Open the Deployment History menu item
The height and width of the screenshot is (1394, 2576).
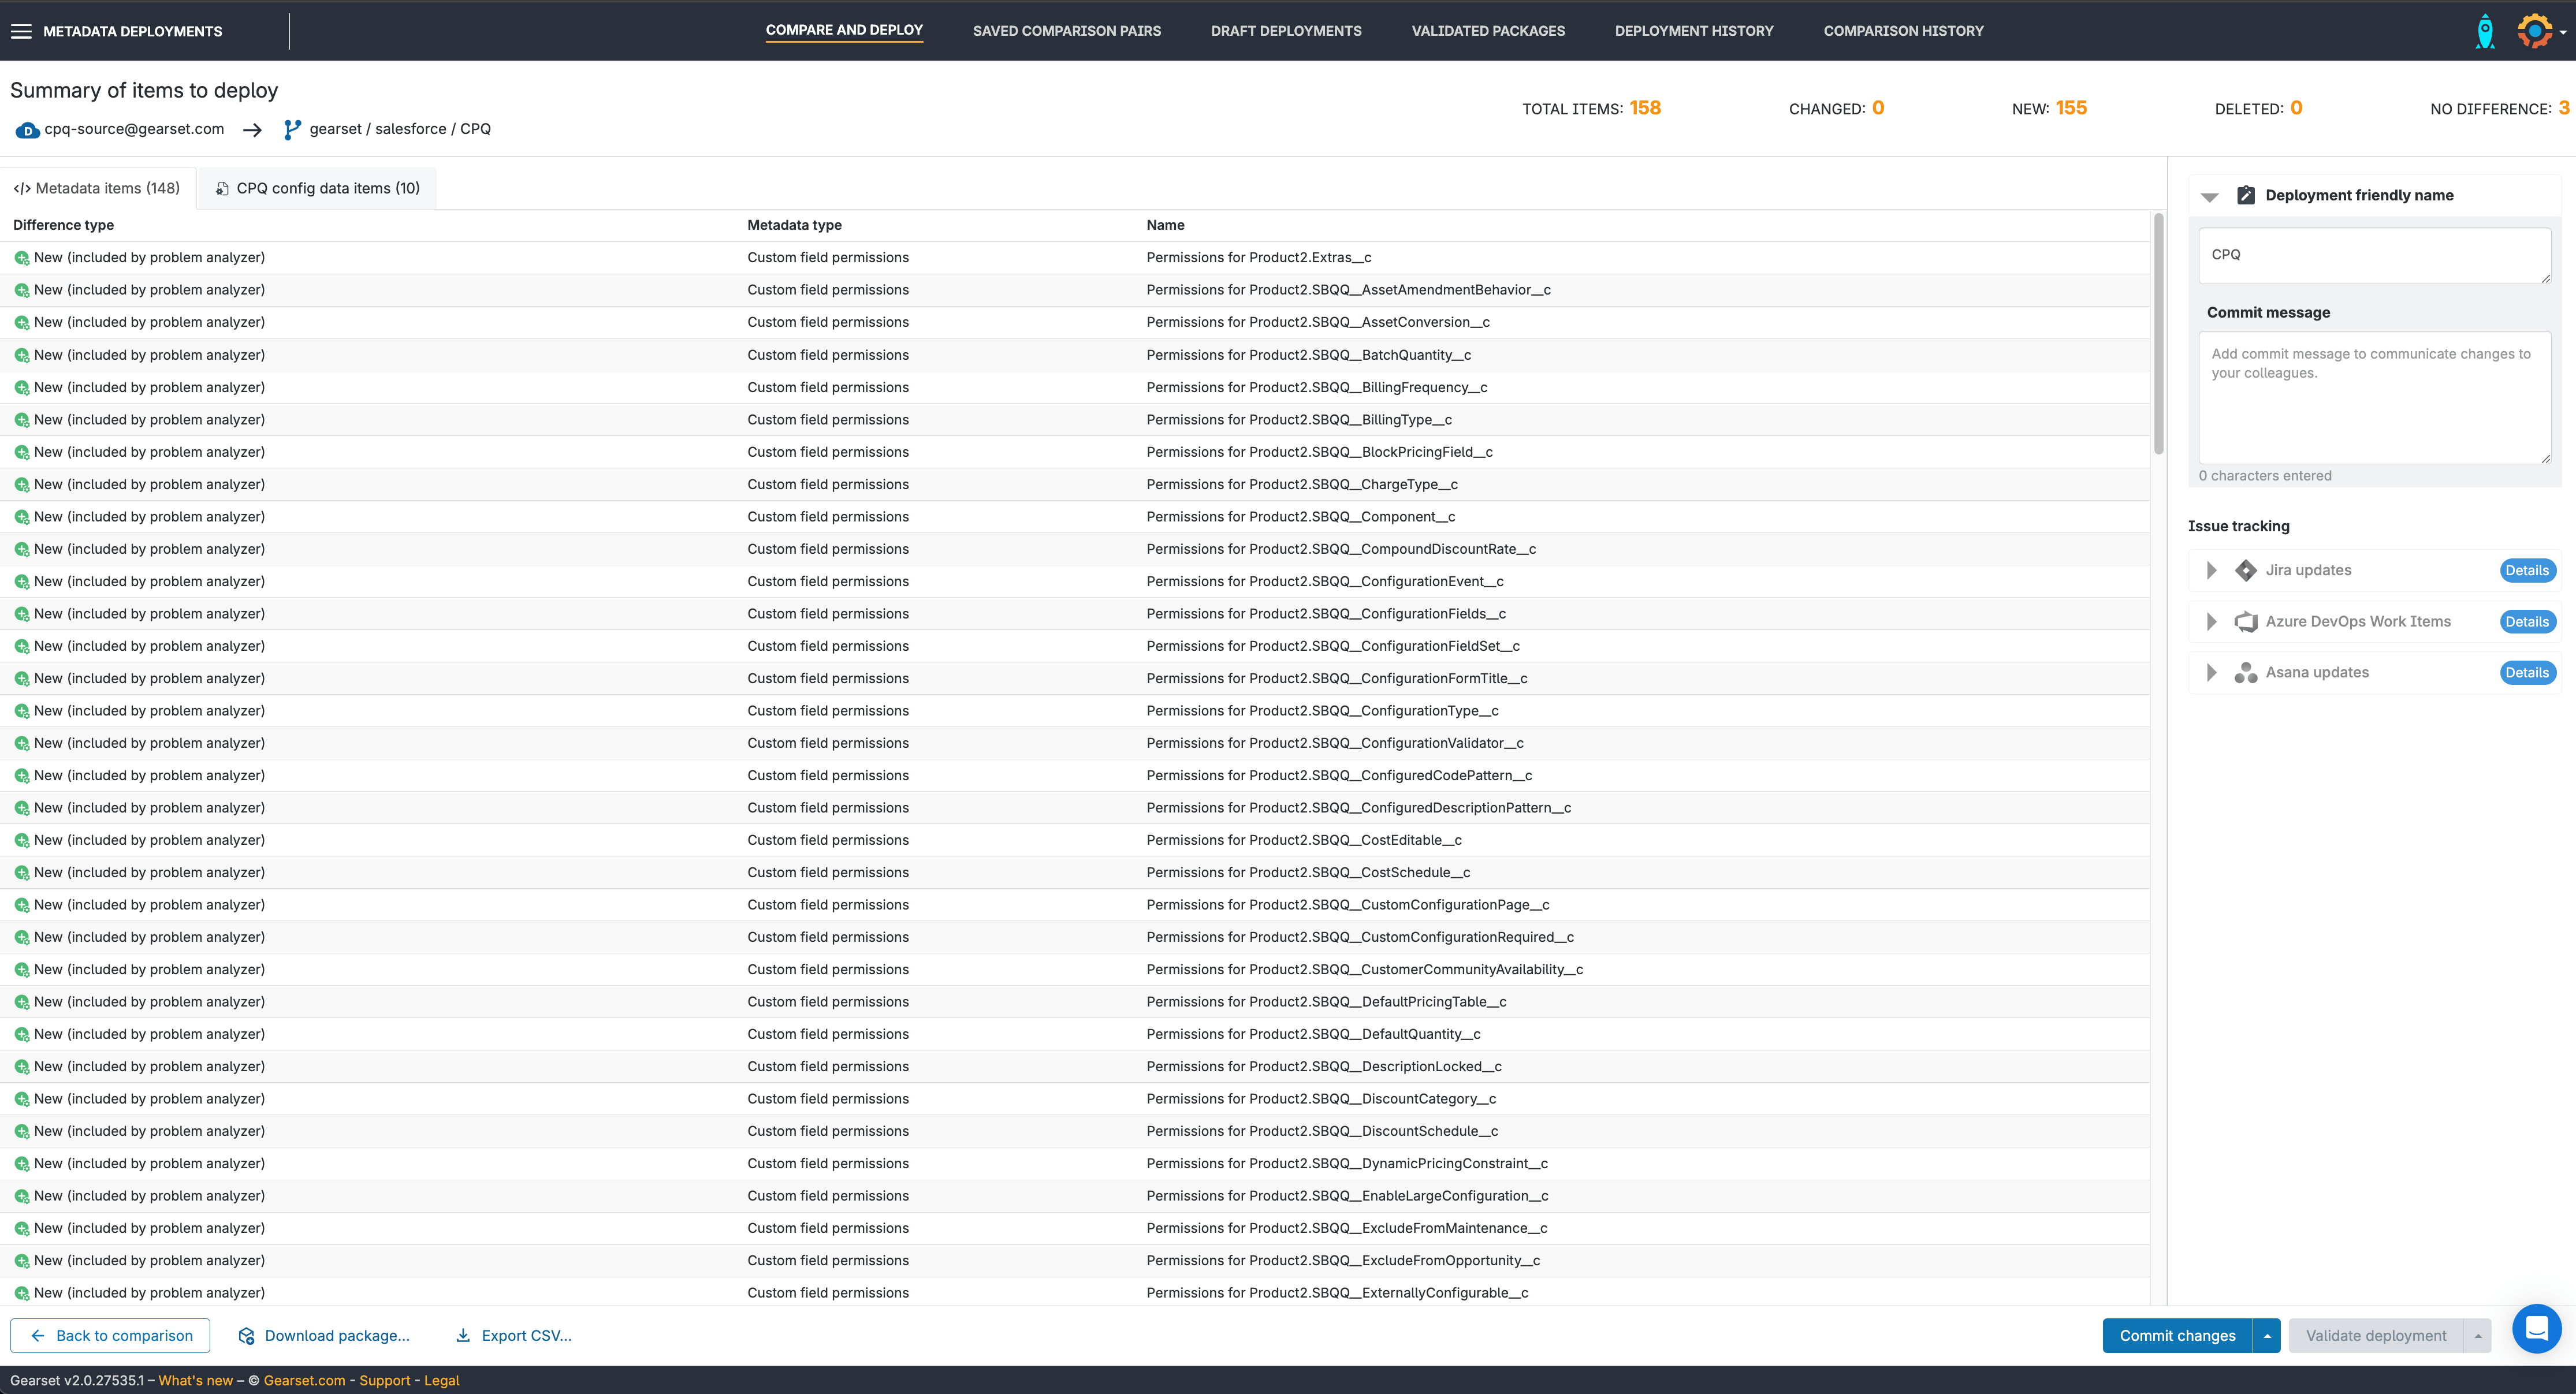point(1694,31)
